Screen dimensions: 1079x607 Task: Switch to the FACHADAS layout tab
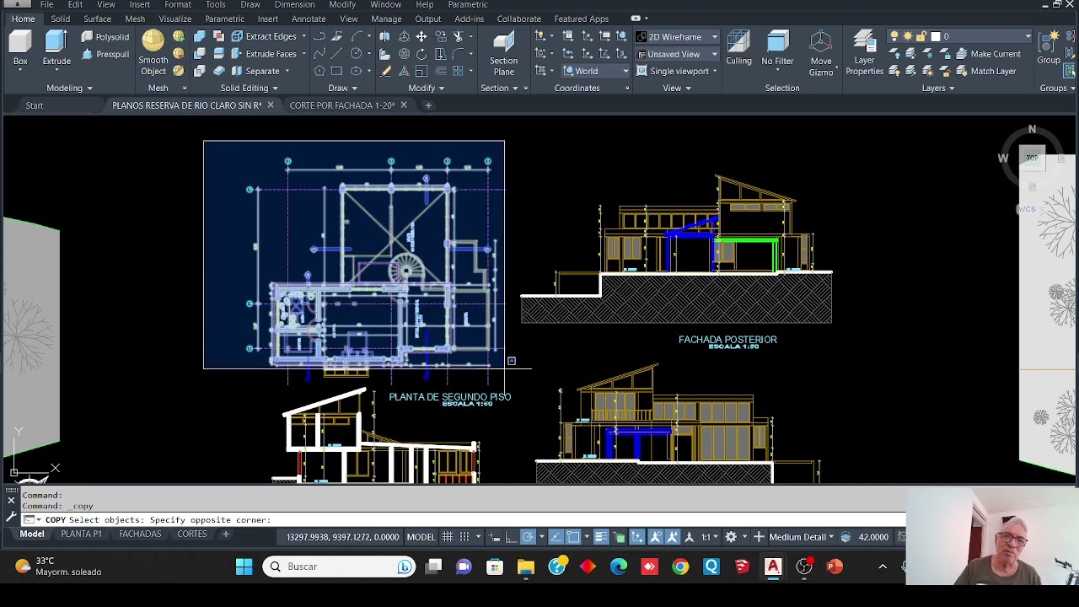coord(140,534)
